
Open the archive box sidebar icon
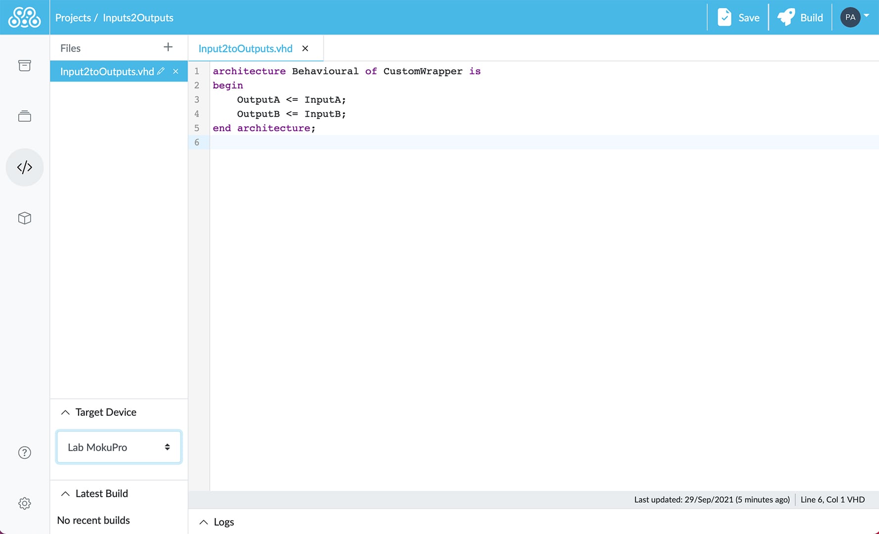24,66
